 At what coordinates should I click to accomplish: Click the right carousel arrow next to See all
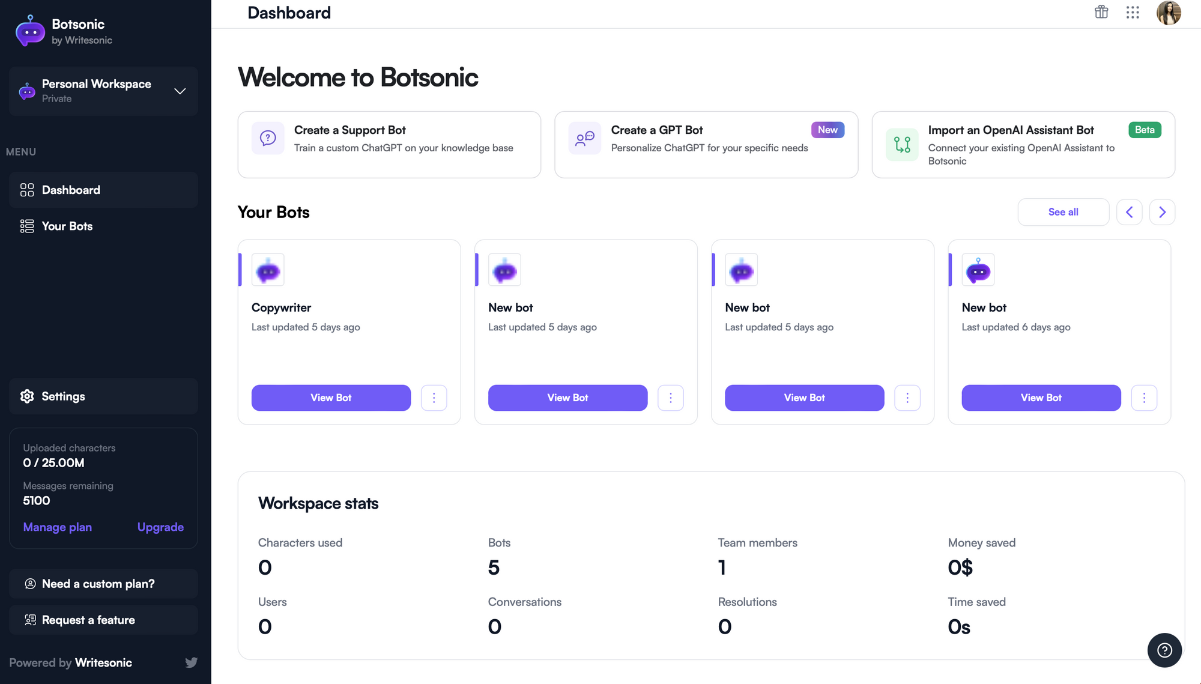pos(1162,212)
